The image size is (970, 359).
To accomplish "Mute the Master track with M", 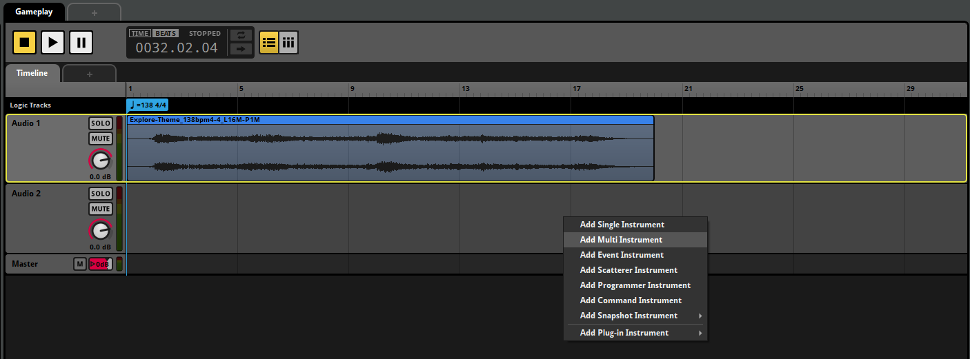I will [x=80, y=264].
